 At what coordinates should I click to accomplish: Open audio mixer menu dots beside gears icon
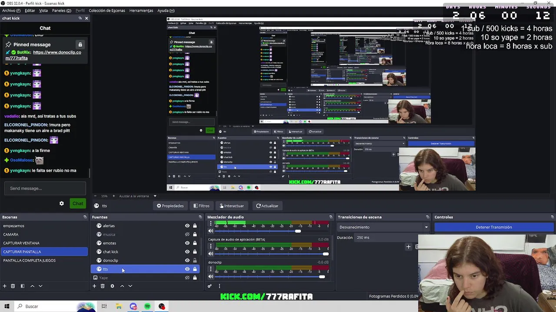pyautogui.click(x=219, y=286)
